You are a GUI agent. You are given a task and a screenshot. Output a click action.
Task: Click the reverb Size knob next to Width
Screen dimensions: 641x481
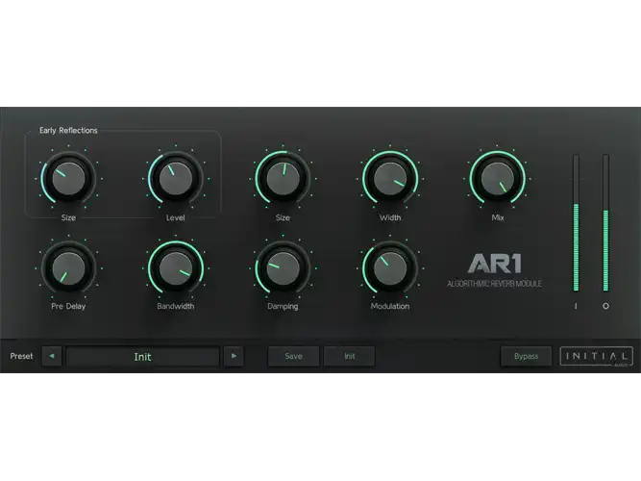(x=283, y=179)
